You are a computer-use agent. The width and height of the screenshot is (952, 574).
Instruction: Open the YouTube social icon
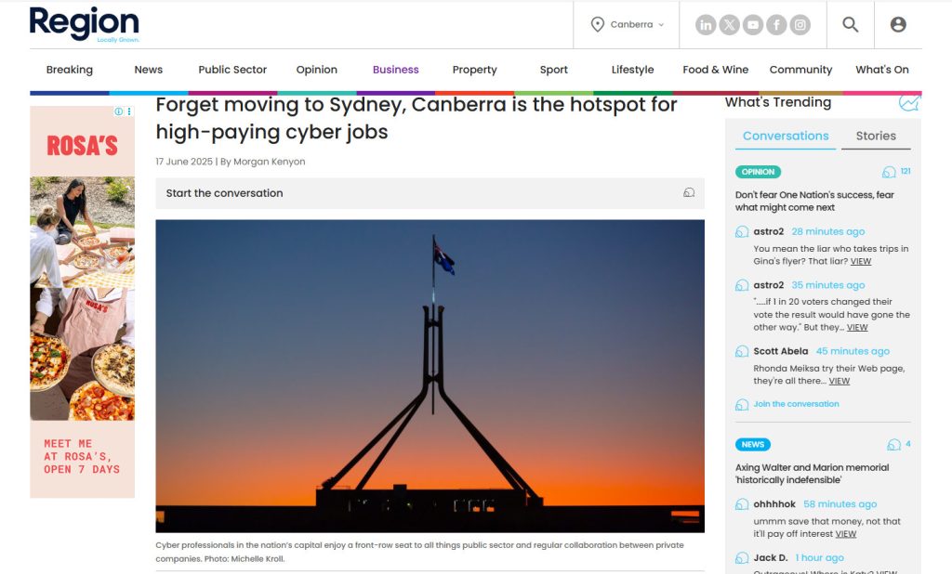pos(753,25)
